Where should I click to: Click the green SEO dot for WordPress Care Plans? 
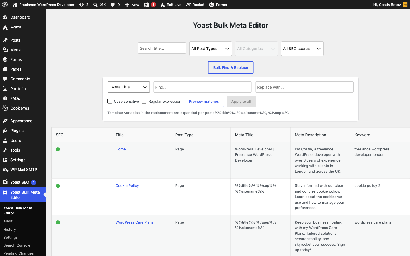(58, 222)
